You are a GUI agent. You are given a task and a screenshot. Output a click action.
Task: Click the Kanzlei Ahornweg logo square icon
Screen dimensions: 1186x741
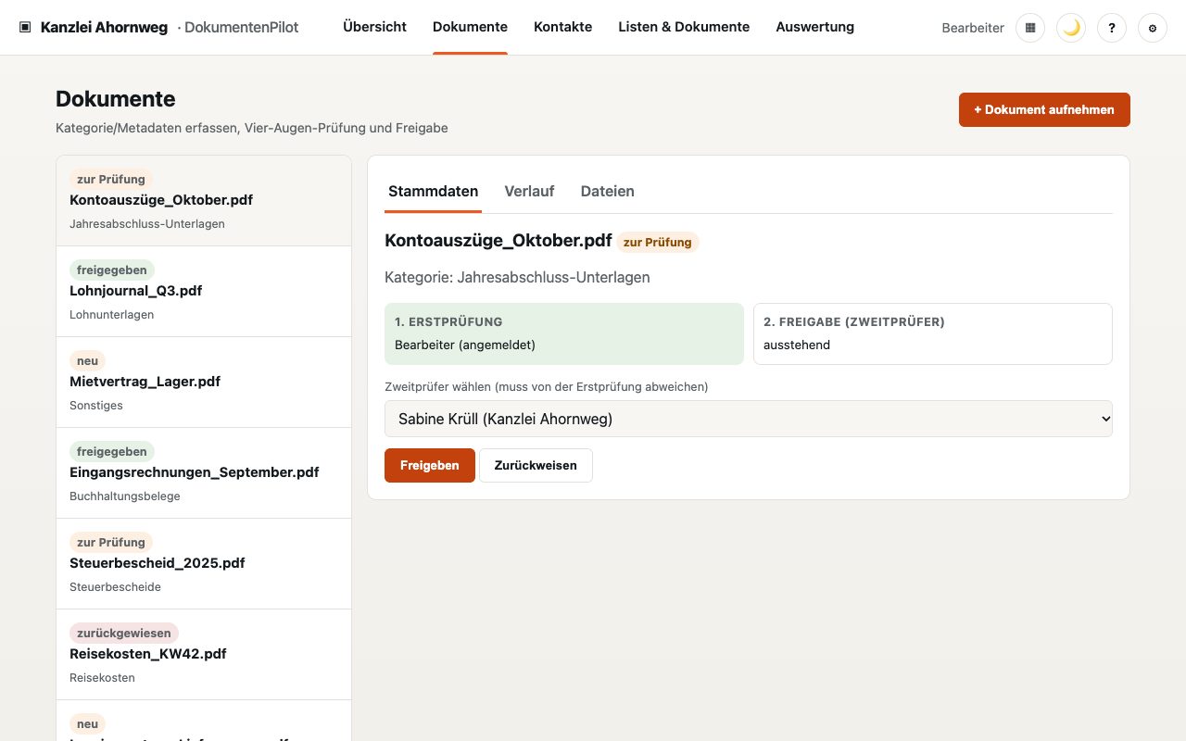pos(25,28)
